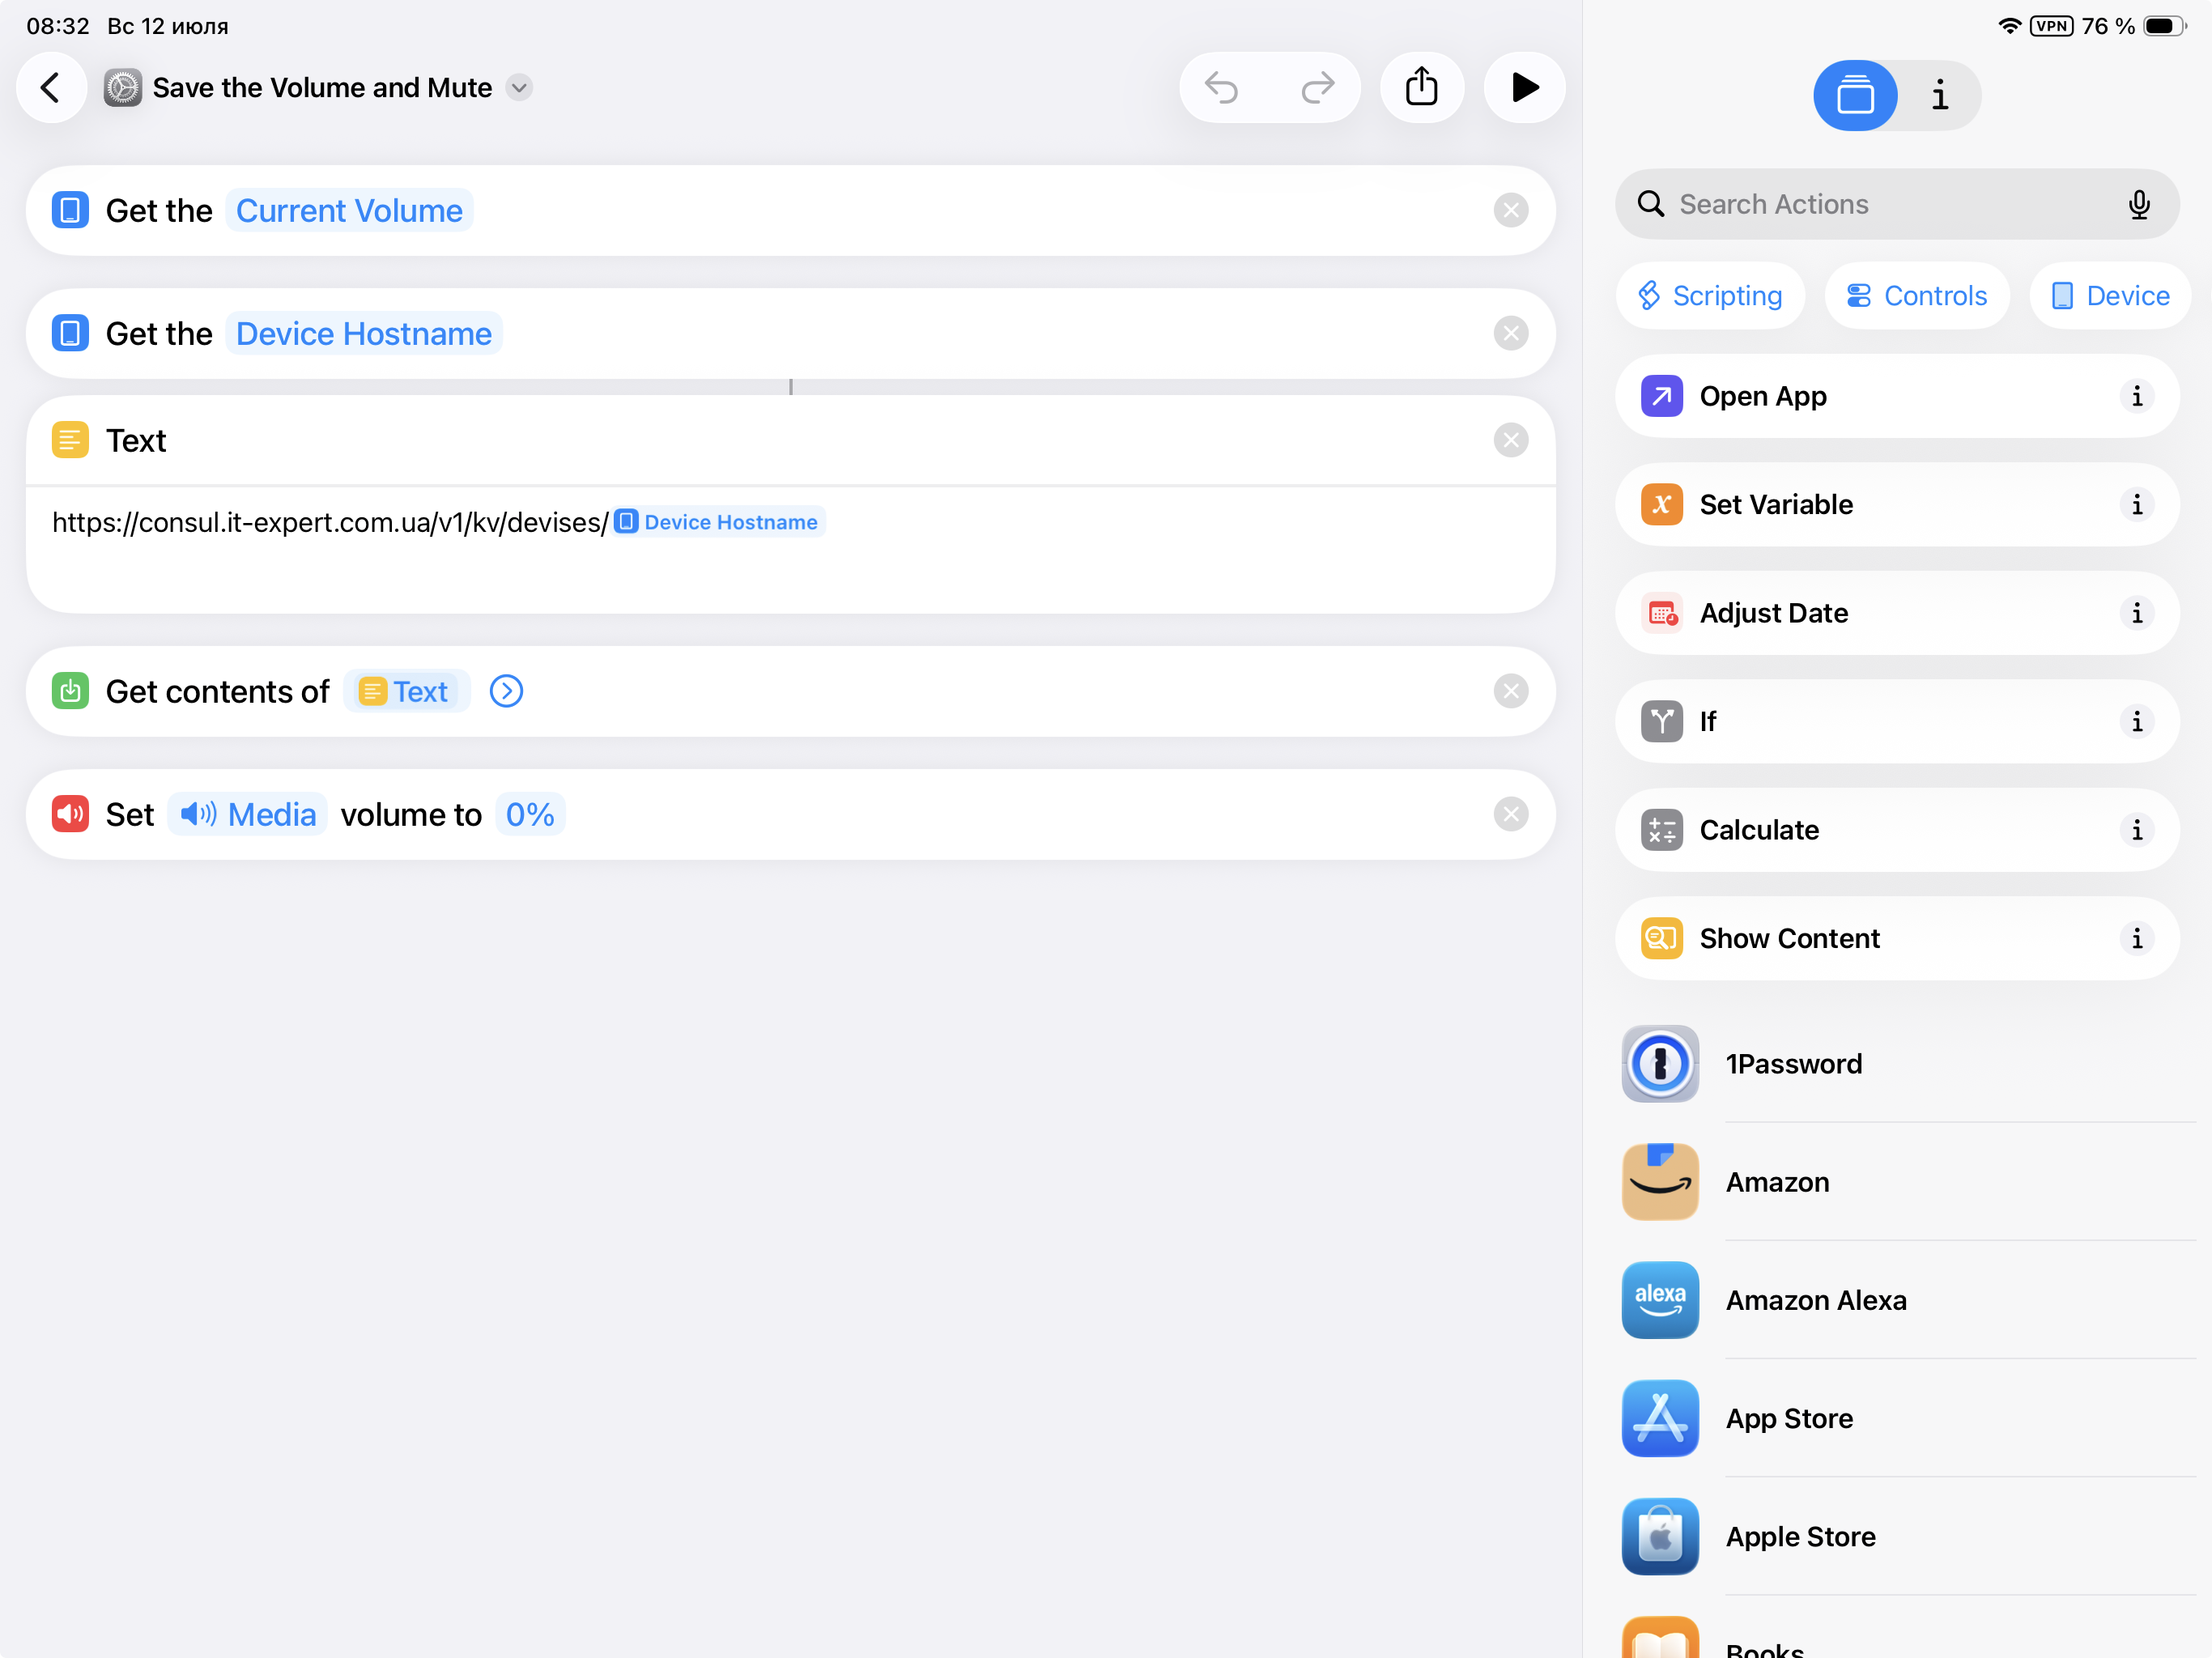Edit the consul URL text field
The height and width of the screenshot is (1658, 2212).
point(790,548)
